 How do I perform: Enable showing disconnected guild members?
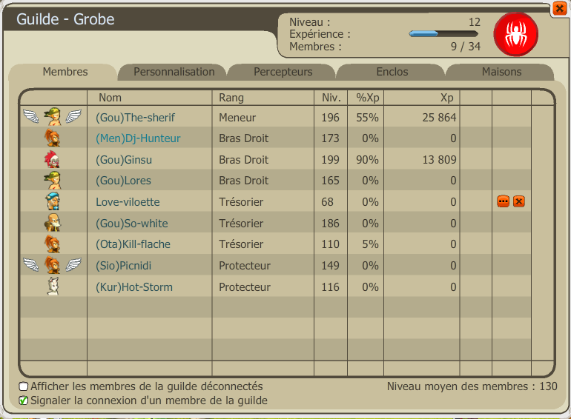[24, 386]
